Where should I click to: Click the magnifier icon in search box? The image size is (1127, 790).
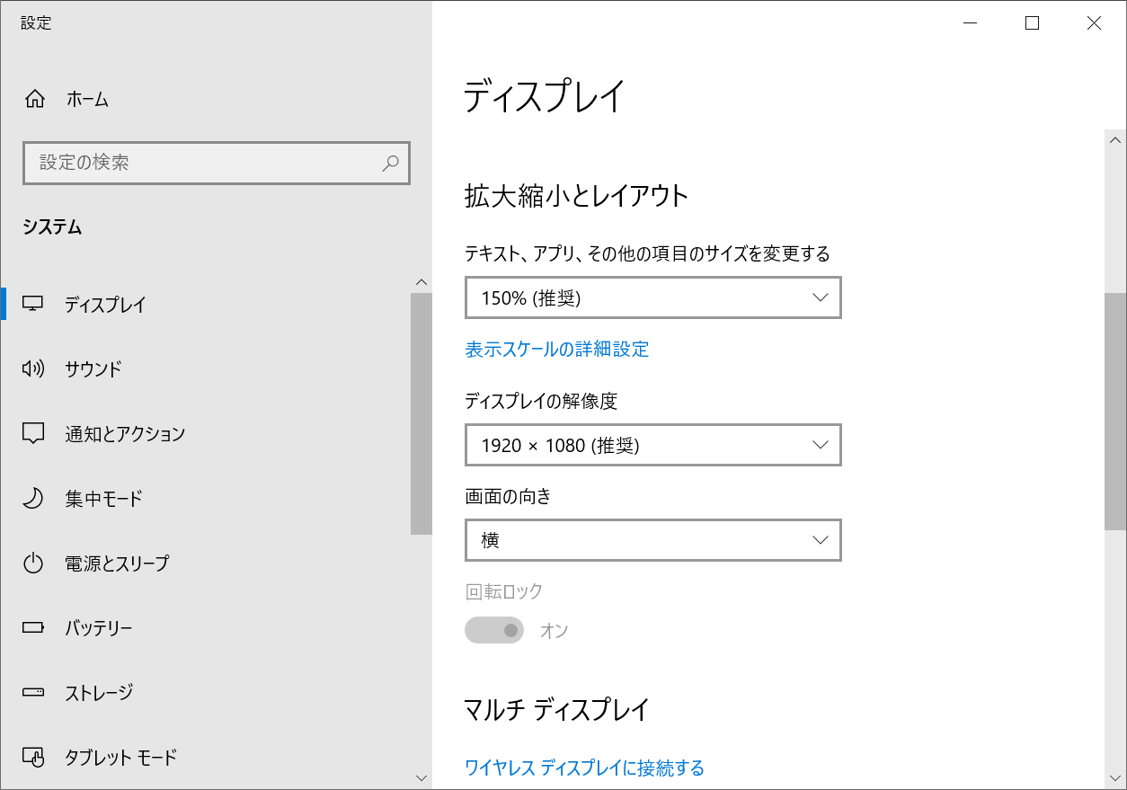390,164
